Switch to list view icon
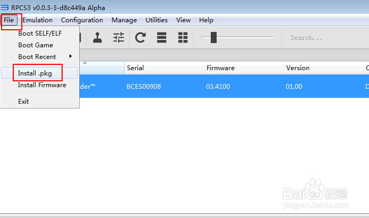 [162, 37]
